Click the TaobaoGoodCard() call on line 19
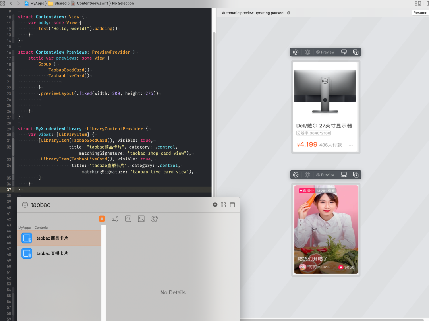The image size is (429, 321). pos(69,70)
